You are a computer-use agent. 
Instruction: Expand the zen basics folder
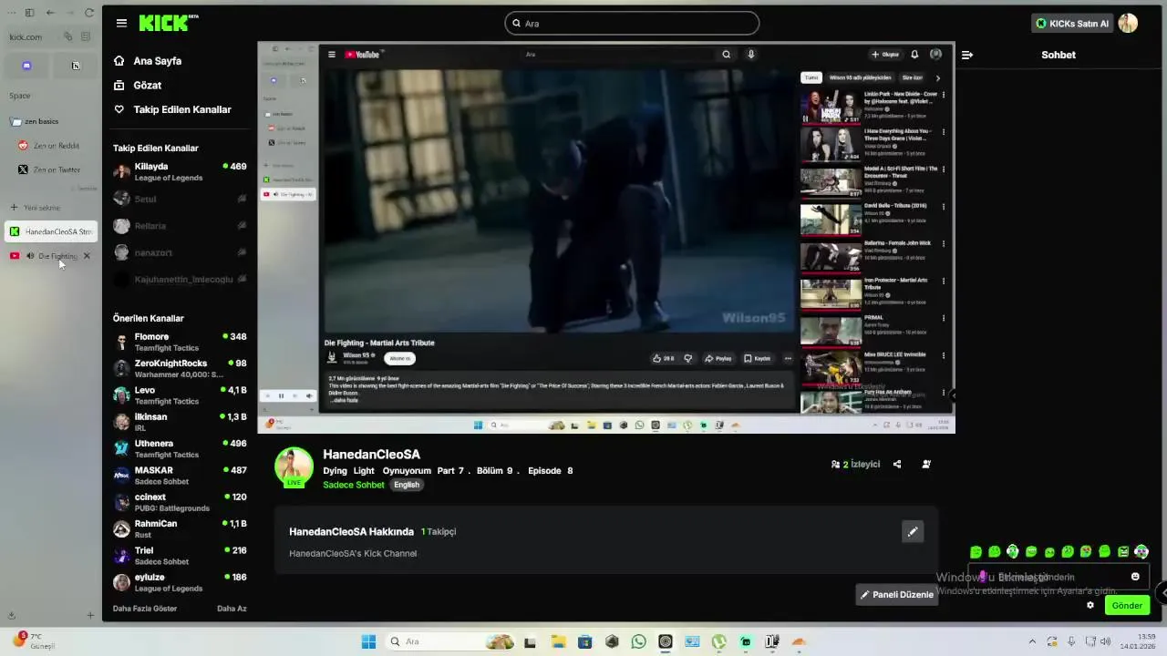35,121
